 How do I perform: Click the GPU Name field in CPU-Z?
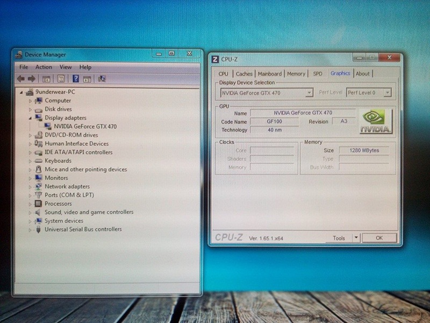(303, 113)
